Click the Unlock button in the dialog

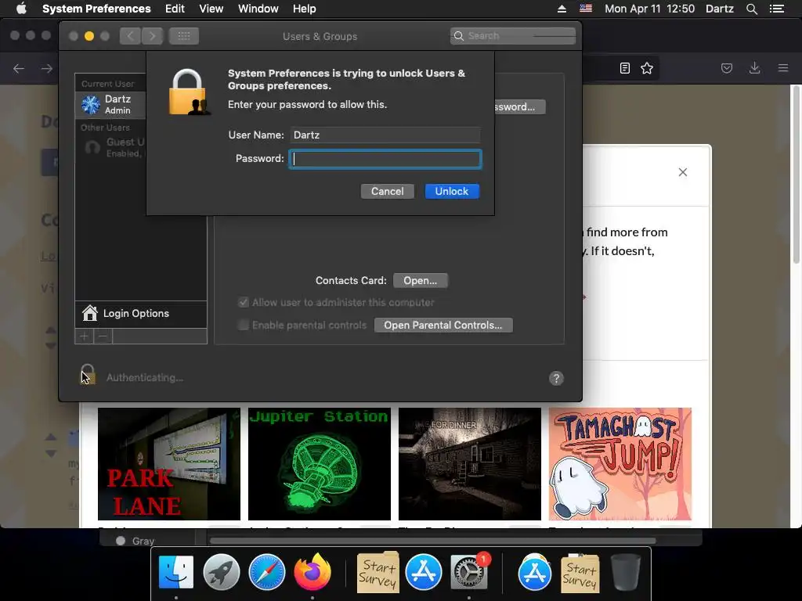point(452,191)
